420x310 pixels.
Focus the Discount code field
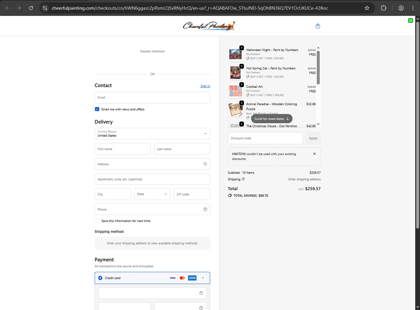coord(265,138)
